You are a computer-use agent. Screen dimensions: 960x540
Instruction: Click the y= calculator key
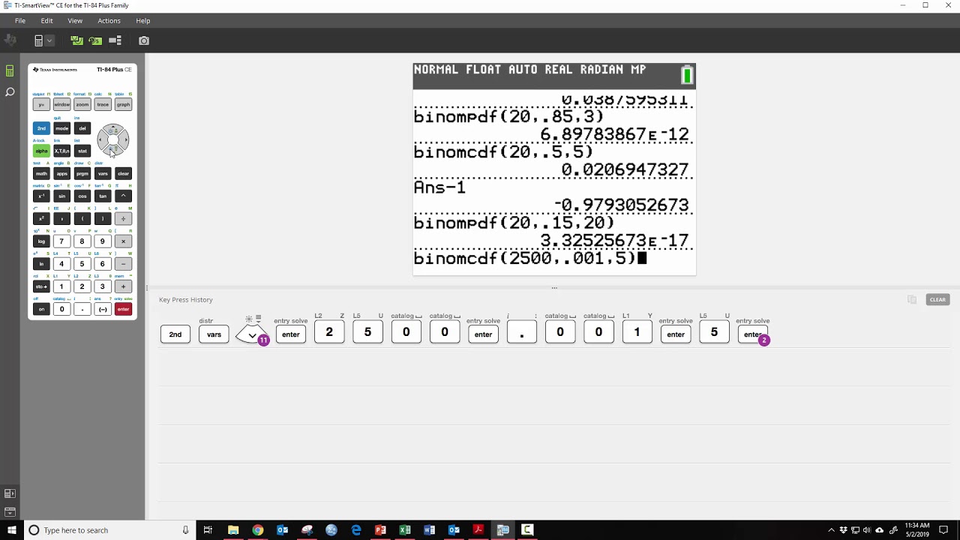coord(41,104)
